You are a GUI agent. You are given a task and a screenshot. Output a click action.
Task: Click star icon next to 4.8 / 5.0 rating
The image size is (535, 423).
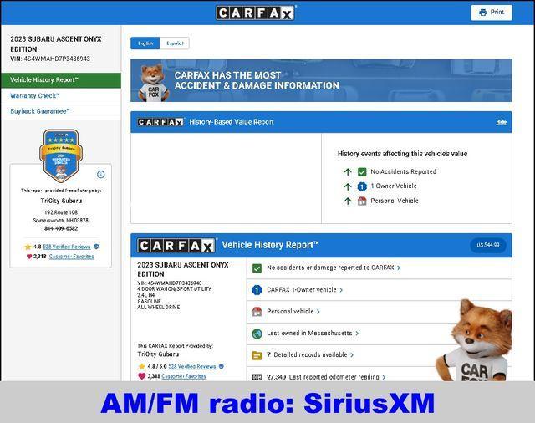click(x=141, y=367)
